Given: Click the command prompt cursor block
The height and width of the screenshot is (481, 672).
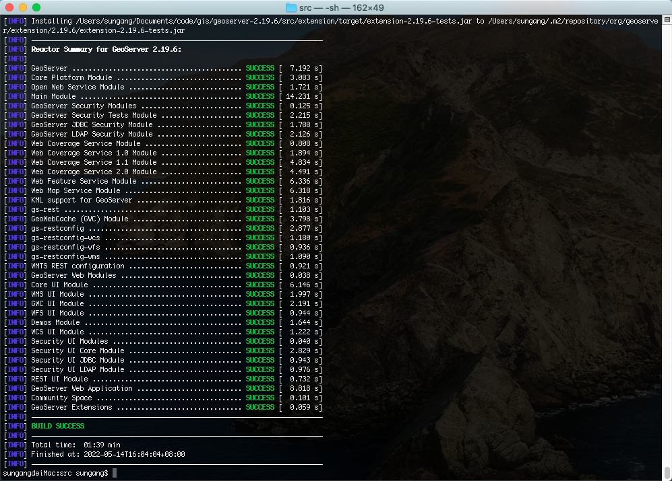Looking at the screenshot, I should (x=115, y=473).
